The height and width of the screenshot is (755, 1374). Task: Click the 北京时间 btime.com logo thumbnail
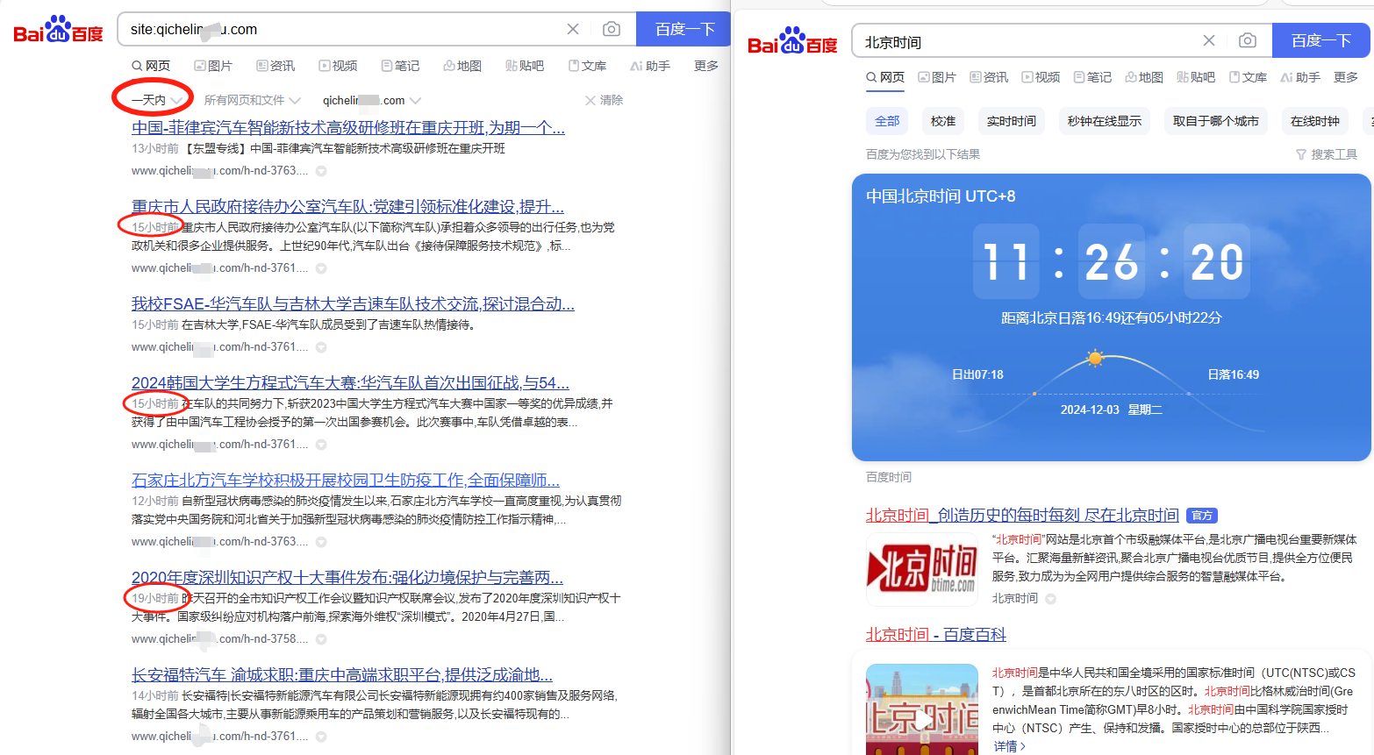click(922, 569)
